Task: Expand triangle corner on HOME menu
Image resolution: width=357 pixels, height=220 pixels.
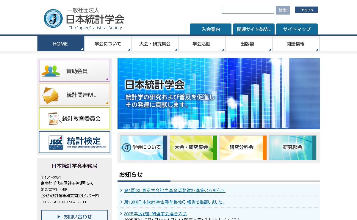Action: pos(82,49)
